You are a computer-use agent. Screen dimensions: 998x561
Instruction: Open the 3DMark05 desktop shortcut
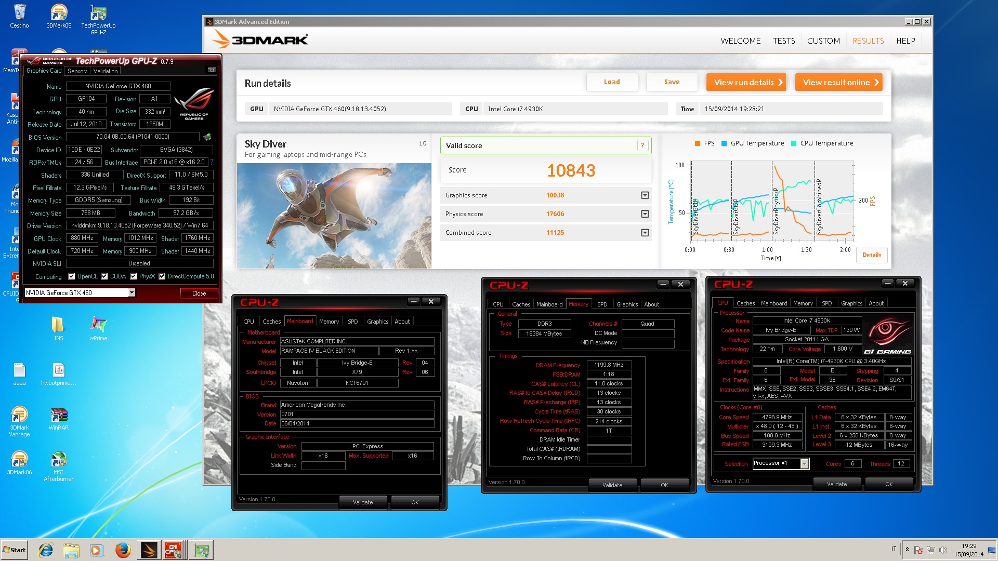(x=59, y=16)
